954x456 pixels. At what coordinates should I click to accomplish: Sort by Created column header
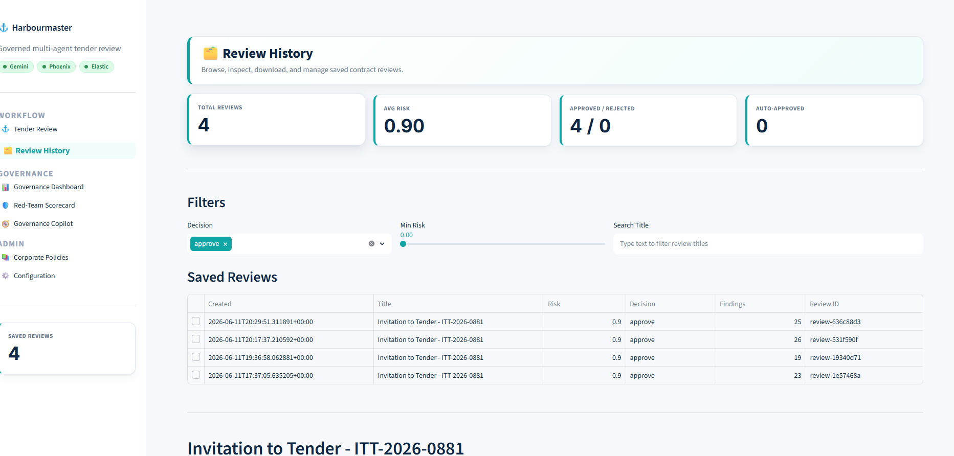[x=289, y=304]
